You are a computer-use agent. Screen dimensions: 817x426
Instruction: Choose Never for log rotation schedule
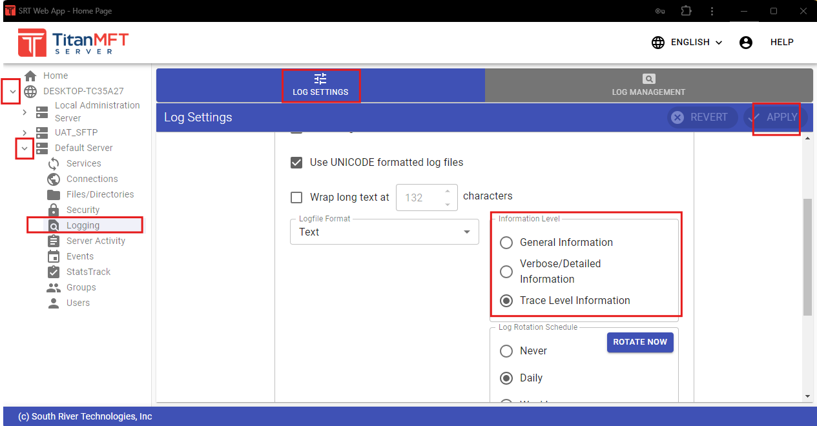pos(507,351)
